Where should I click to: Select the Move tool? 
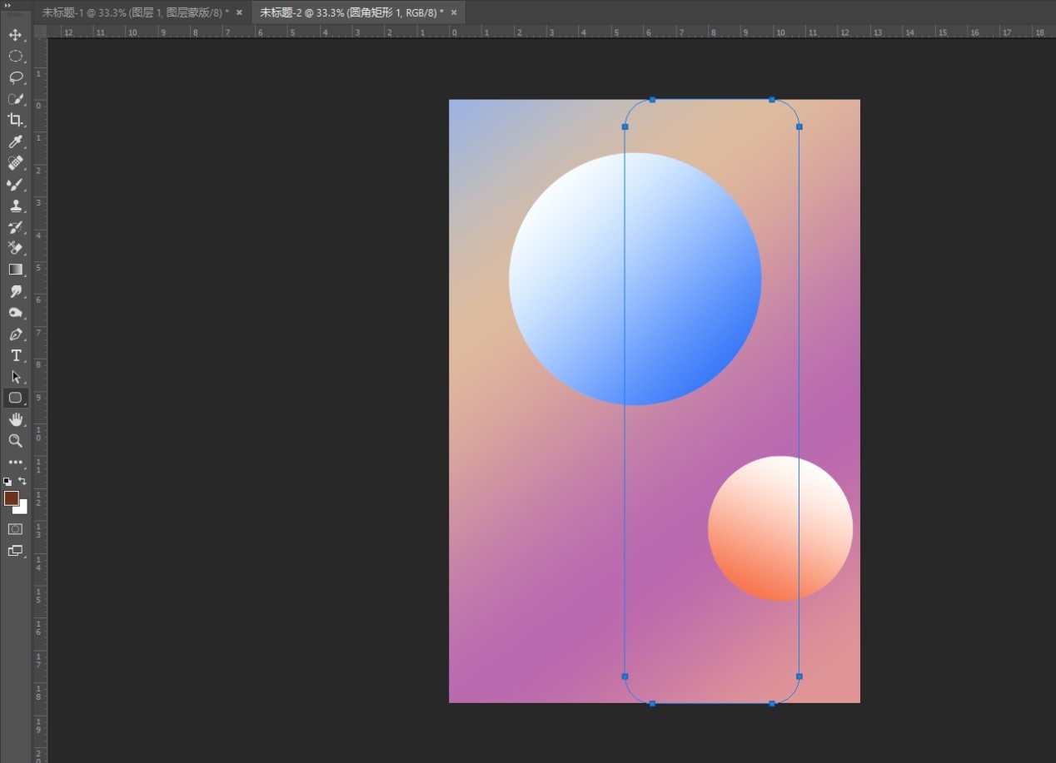(x=15, y=35)
